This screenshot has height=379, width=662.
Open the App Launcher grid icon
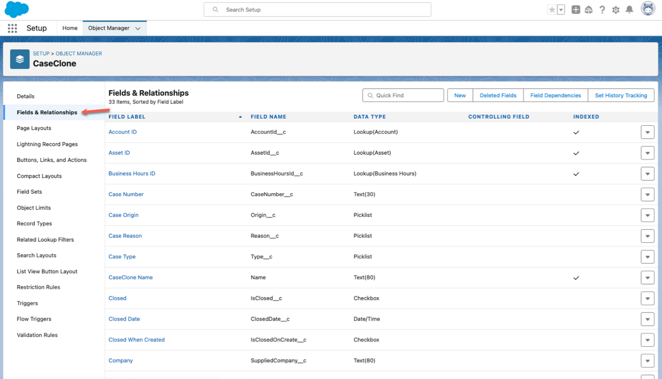tap(12, 28)
